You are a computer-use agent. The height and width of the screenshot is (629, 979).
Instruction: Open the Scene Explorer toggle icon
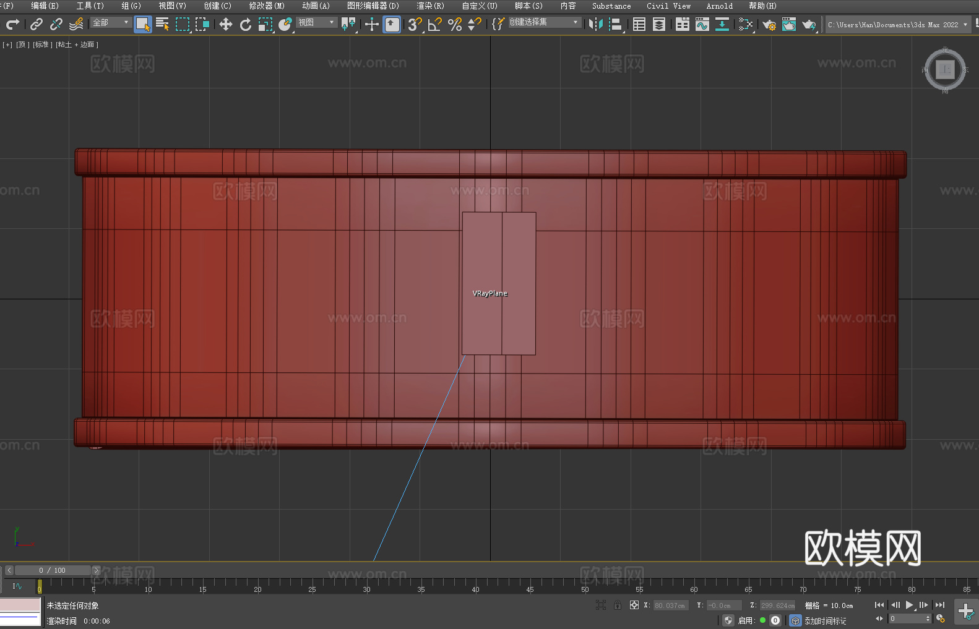639,24
